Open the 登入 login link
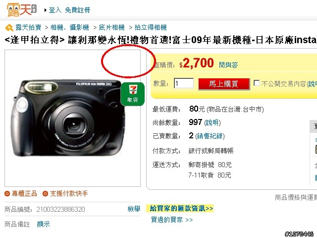This screenshot has width=317, height=238. click(x=55, y=10)
